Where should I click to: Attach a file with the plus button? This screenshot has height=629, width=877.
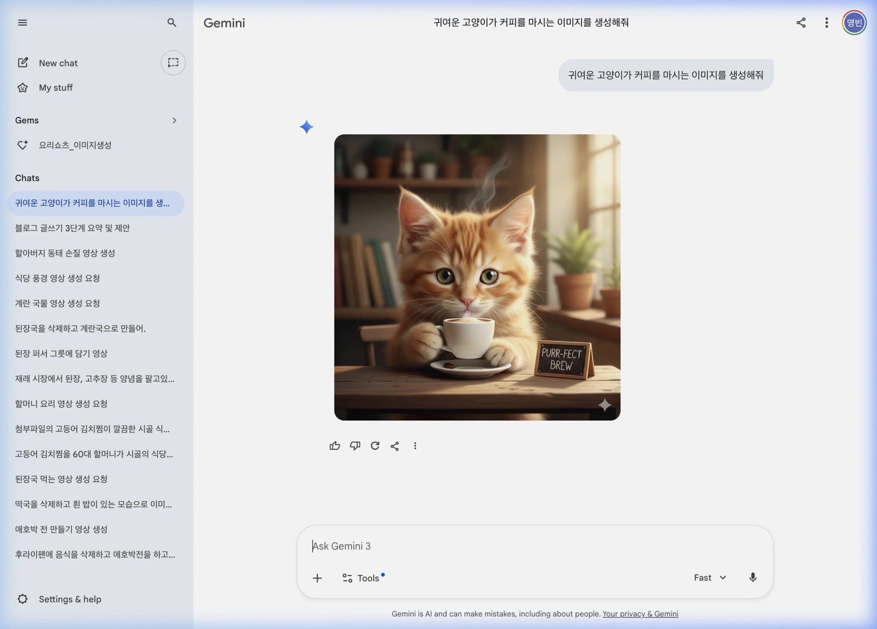(x=317, y=578)
